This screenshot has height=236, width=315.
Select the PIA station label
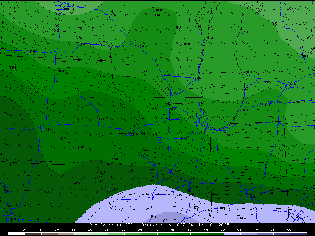(157, 164)
